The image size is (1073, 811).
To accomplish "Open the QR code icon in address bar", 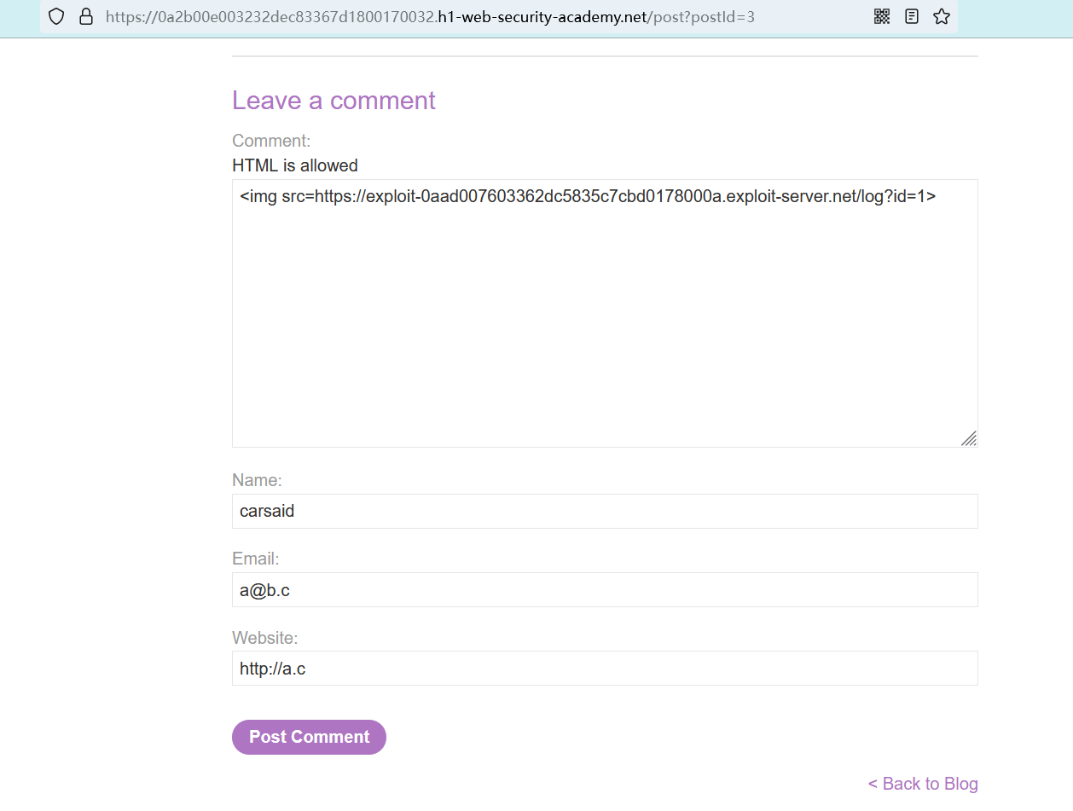I will tap(882, 16).
